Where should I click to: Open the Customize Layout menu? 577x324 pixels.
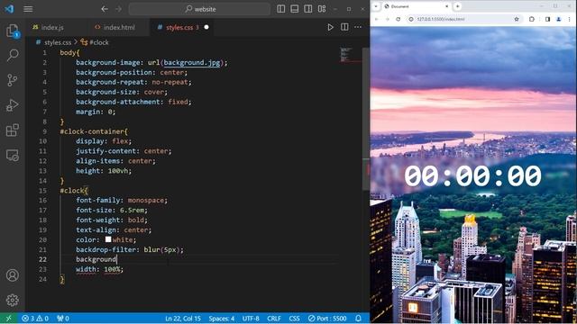(322, 9)
